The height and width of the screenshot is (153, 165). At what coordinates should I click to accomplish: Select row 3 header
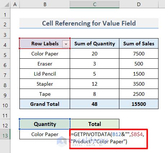point(5,33)
